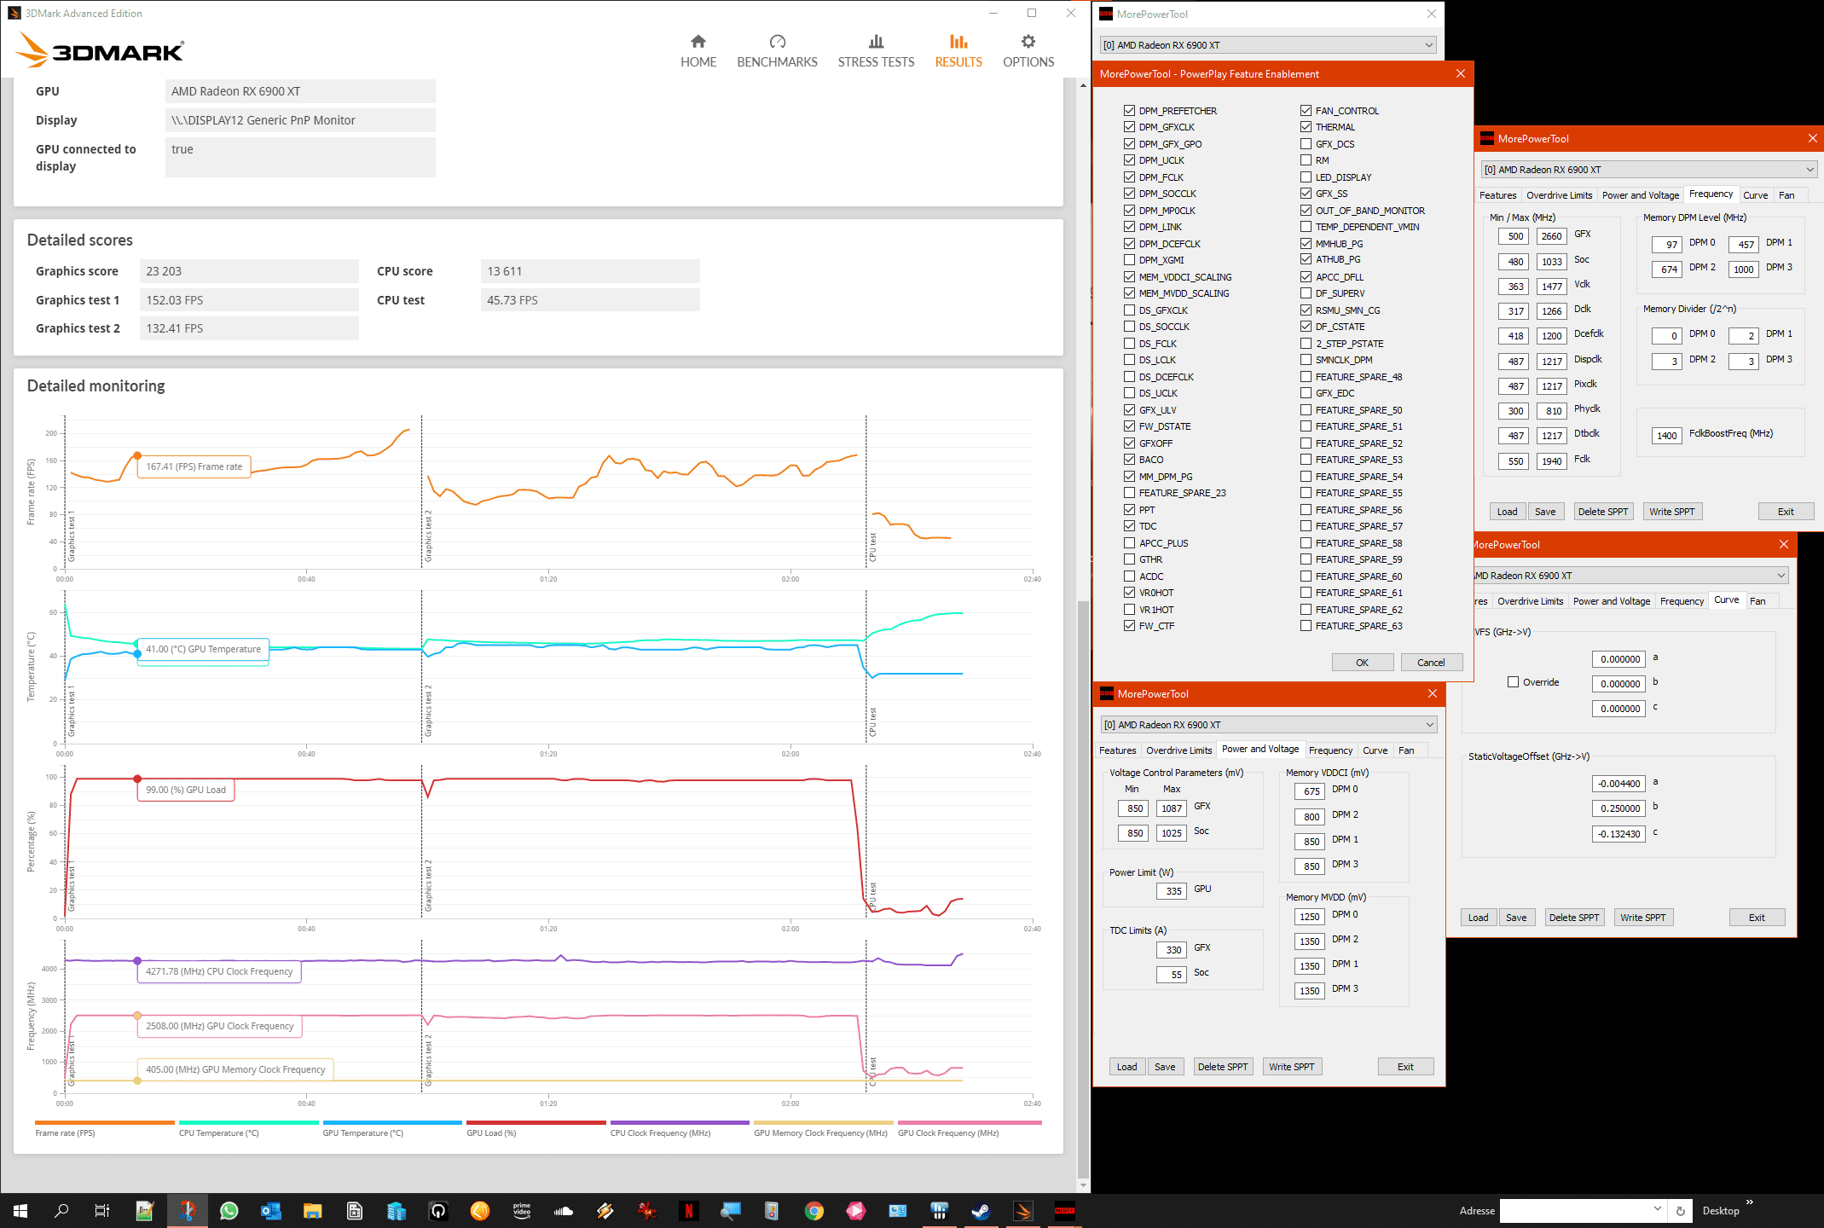
Task: Uncheck DPM_PREFETCHER feature
Action: click(x=1129, y=111)
